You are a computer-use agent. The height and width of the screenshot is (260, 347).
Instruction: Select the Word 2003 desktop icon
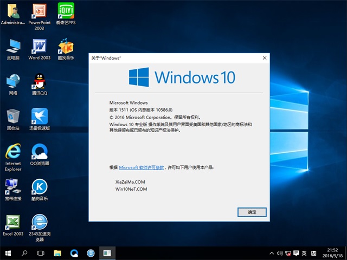point(40,47)
